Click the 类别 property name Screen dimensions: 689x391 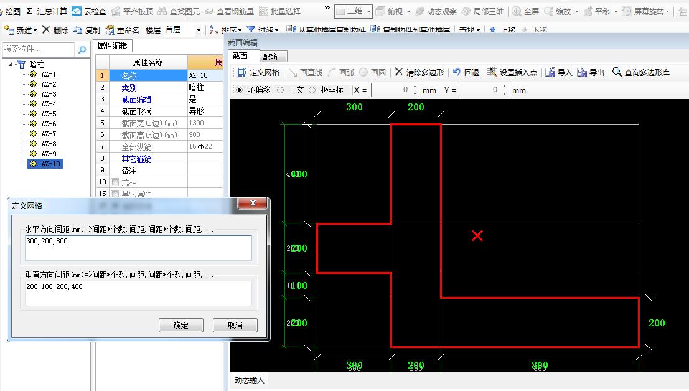(129, 88)
